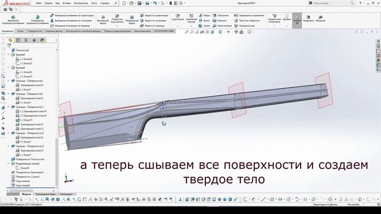Click the Linear Pattern icon

(192, 16)
